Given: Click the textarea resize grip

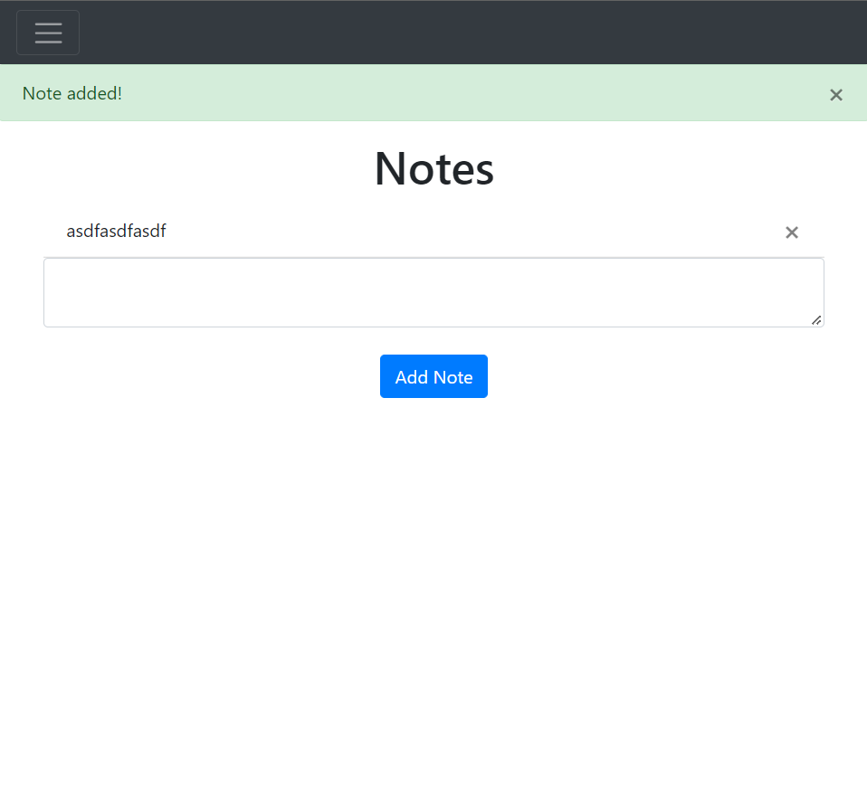Looking at the screenshot, I should [817, 321].
